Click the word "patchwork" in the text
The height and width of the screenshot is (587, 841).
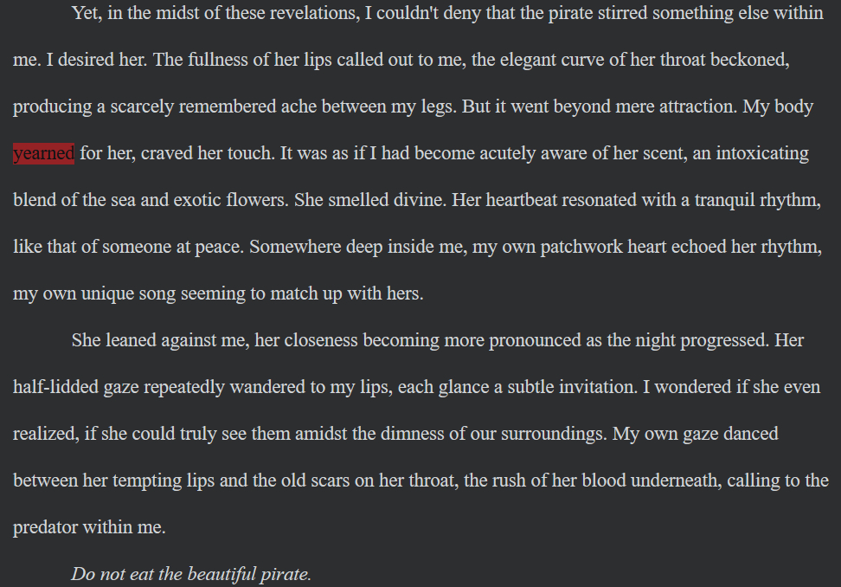coord(579,247)
